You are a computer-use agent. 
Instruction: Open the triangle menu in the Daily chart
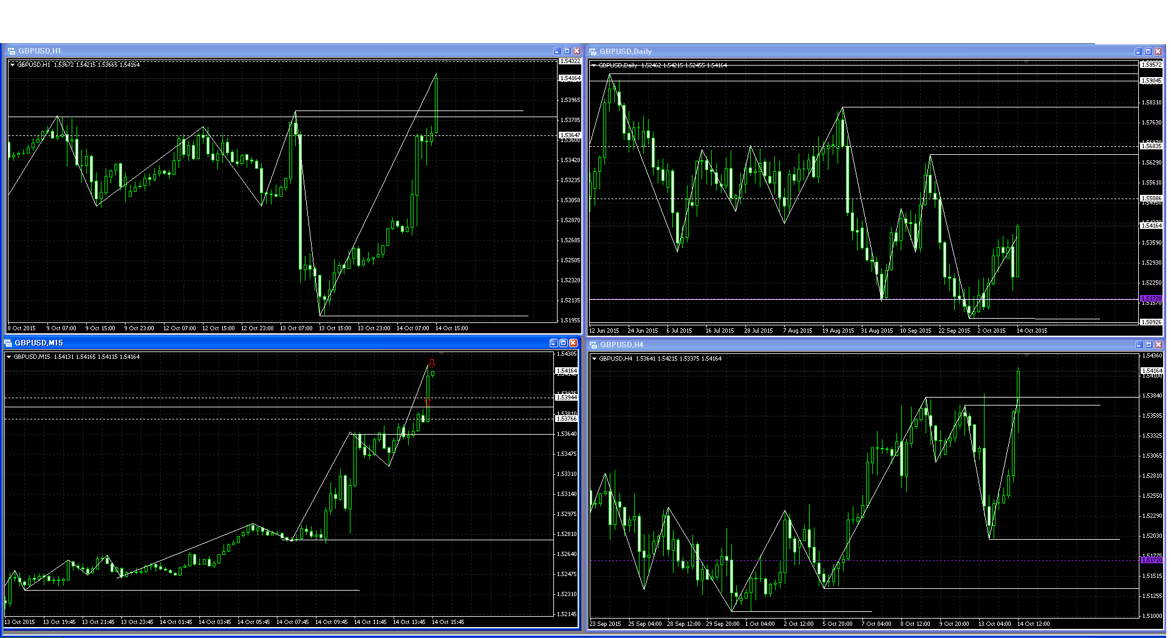pyautogui.click(x=593, y=66)
